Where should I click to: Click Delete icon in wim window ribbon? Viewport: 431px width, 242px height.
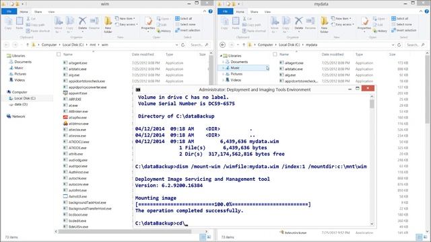(x=82, y=23)
